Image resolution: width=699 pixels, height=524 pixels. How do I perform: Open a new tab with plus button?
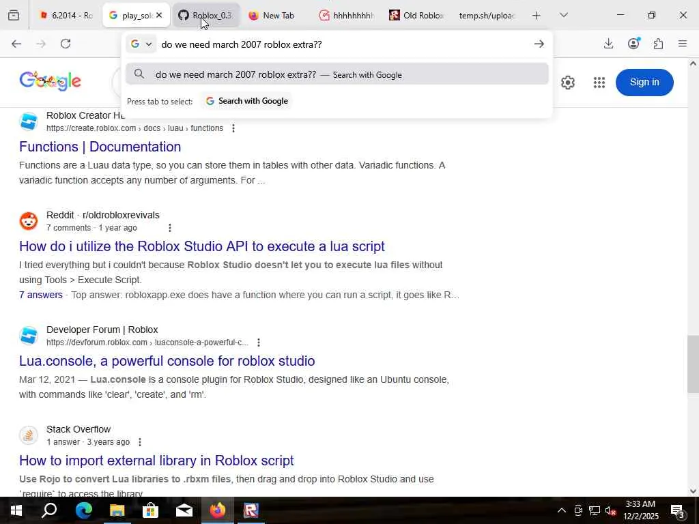(537, 16)
